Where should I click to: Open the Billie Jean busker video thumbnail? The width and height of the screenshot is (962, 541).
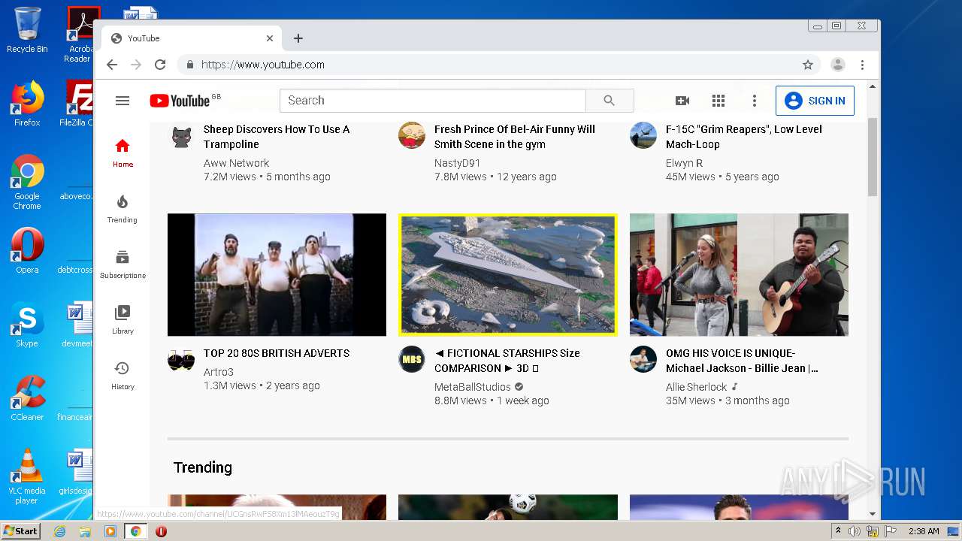(739, 274)
